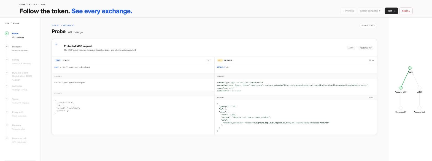This screenshot has height=161, width=432.
Task: Click the Resource MCP diamond node
Action: point(401,88)
